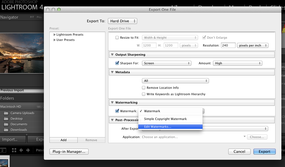
Task: Select the Downloads folder icon
Action: point(6,130)
